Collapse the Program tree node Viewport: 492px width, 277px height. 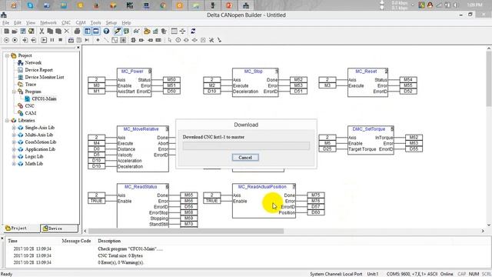[x=14, y=92]
